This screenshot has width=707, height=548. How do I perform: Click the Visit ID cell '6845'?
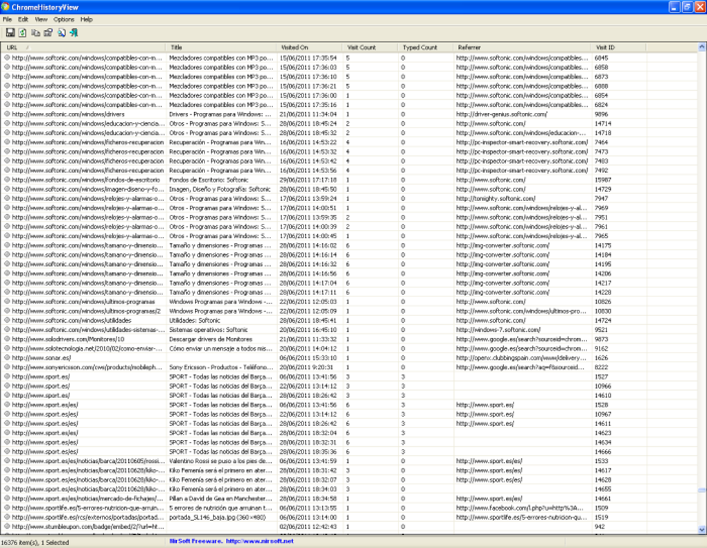(601, 58)
